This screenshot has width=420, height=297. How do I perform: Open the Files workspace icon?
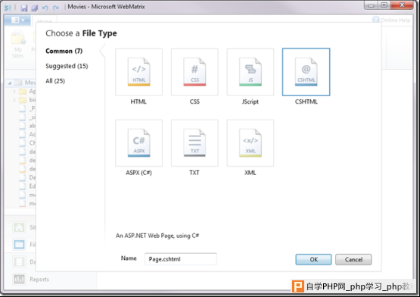19,245
